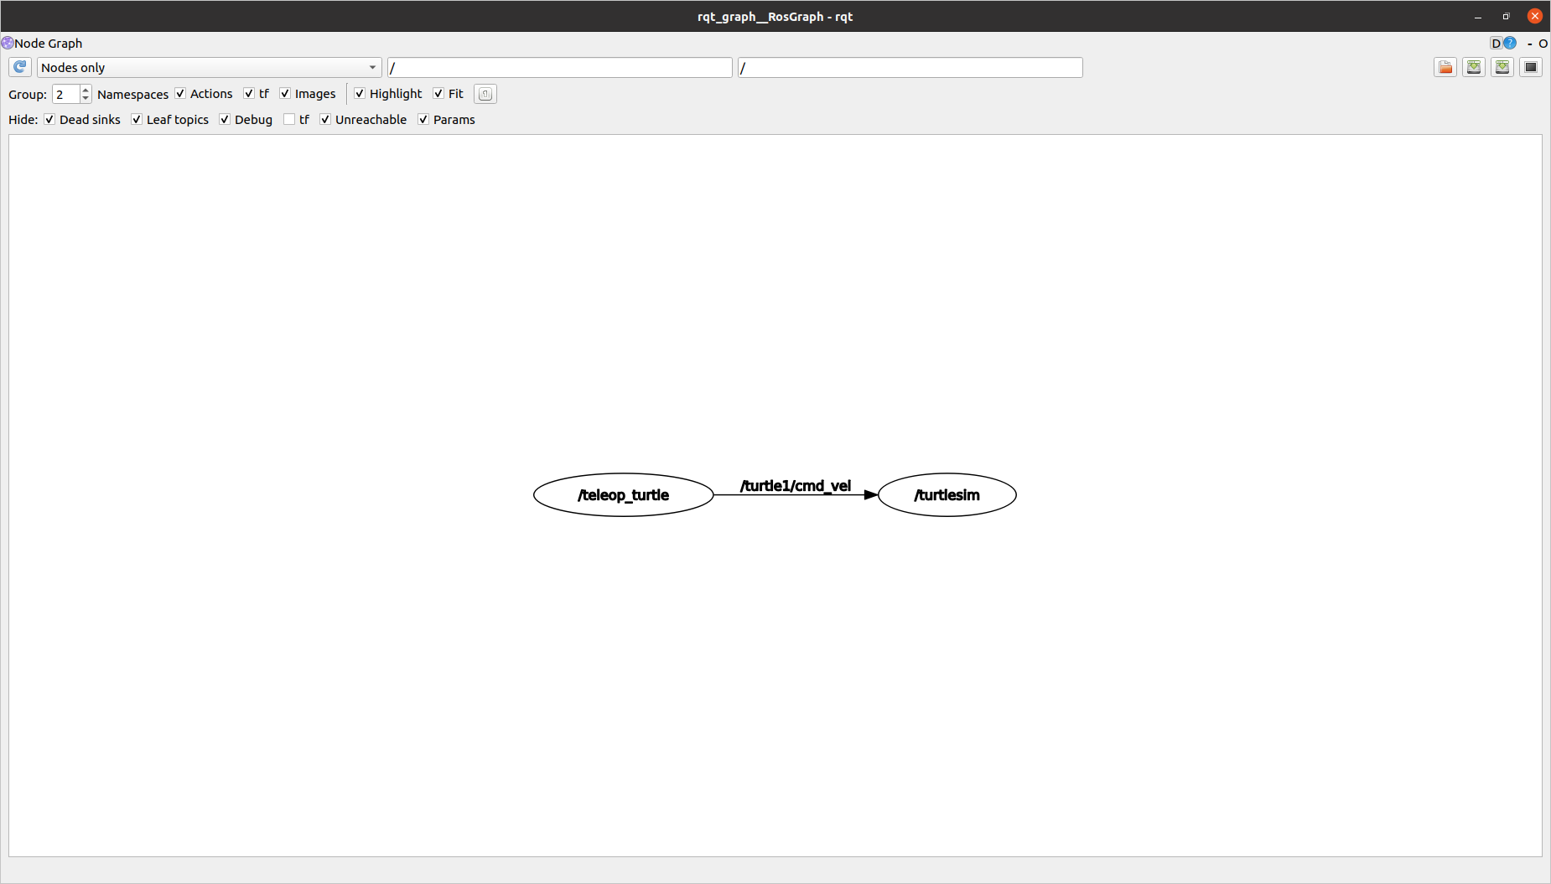Click the /turtle1/cmd_vel edge label
The width and height of the screenshot is (1551, 884).
[796, 486]
